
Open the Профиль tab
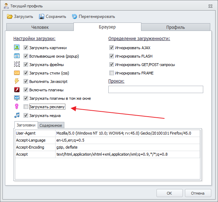tap(175, 27)
